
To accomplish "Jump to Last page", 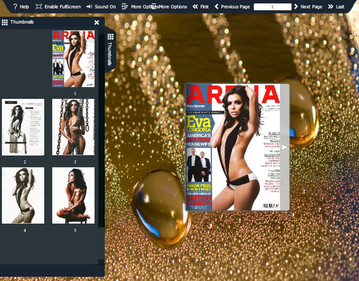I will click(336, 7).
